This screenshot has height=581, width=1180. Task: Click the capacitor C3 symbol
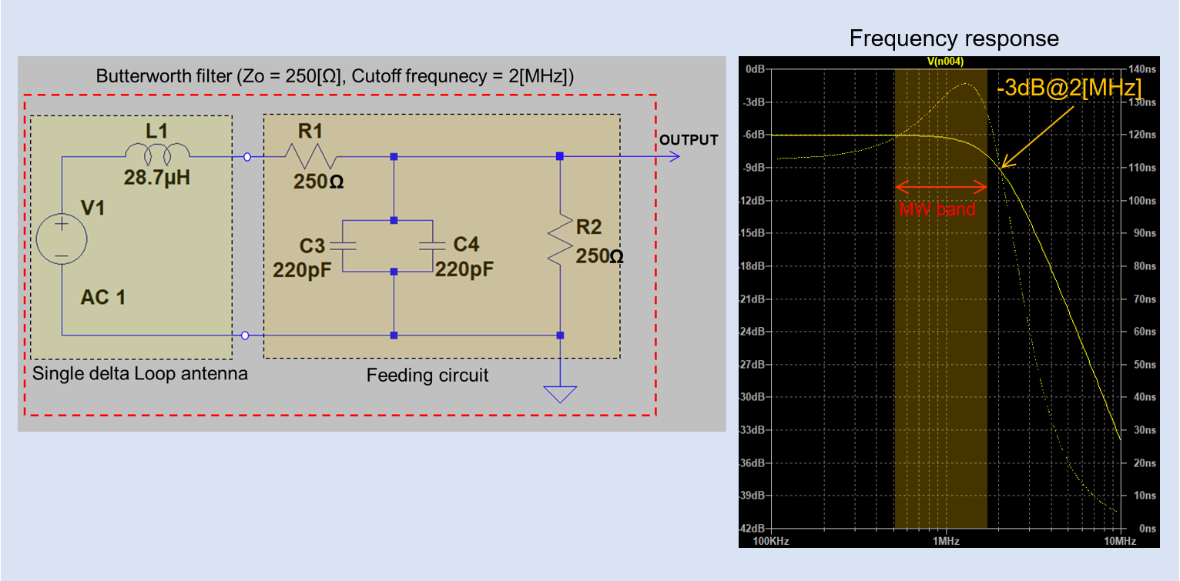(x=343, y=246)
